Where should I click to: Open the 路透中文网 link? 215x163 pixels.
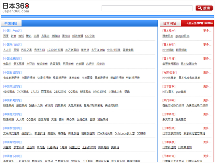coord(36,106)
